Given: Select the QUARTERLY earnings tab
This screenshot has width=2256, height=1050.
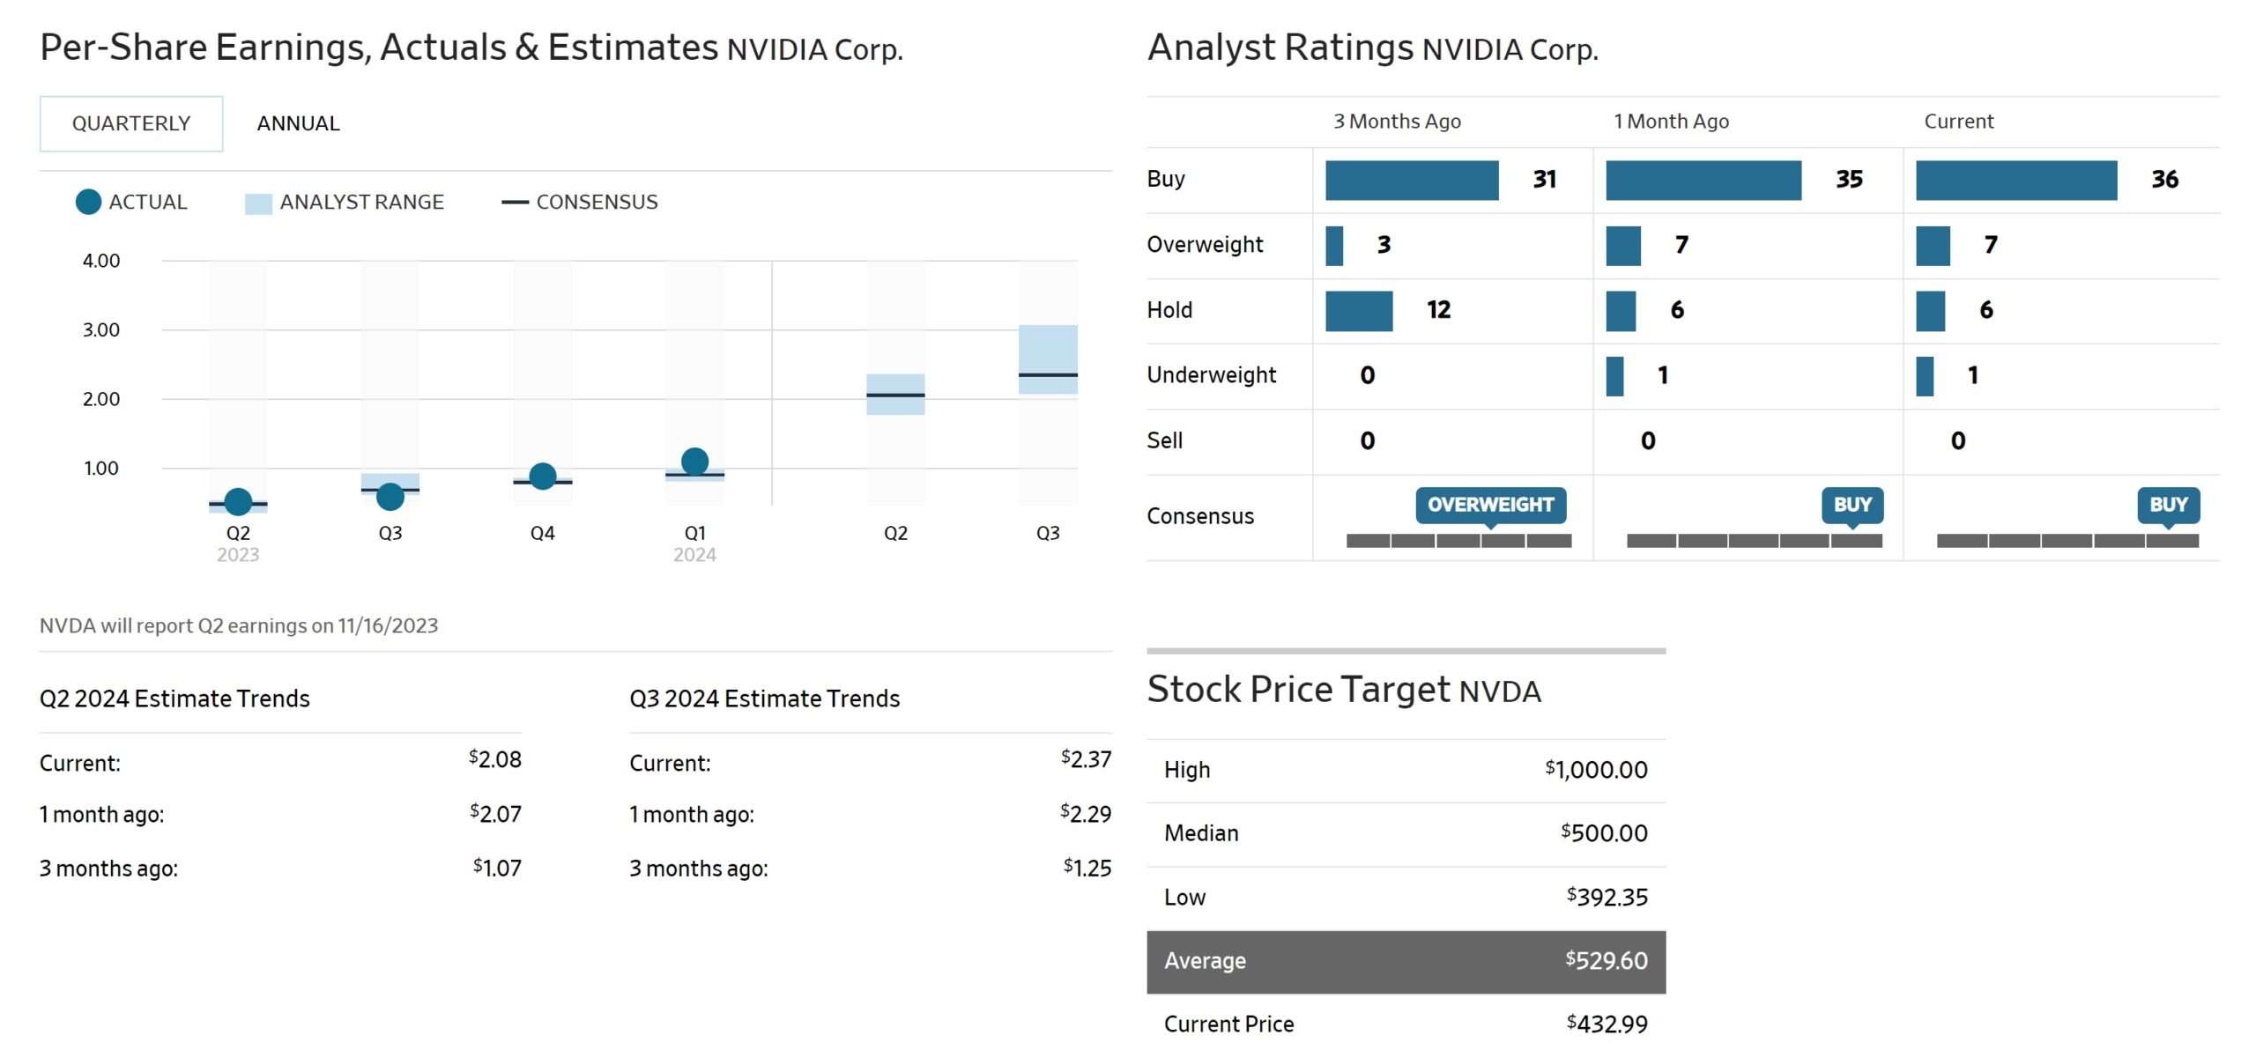Looking at the screenshot, I should tap(131, 123).
